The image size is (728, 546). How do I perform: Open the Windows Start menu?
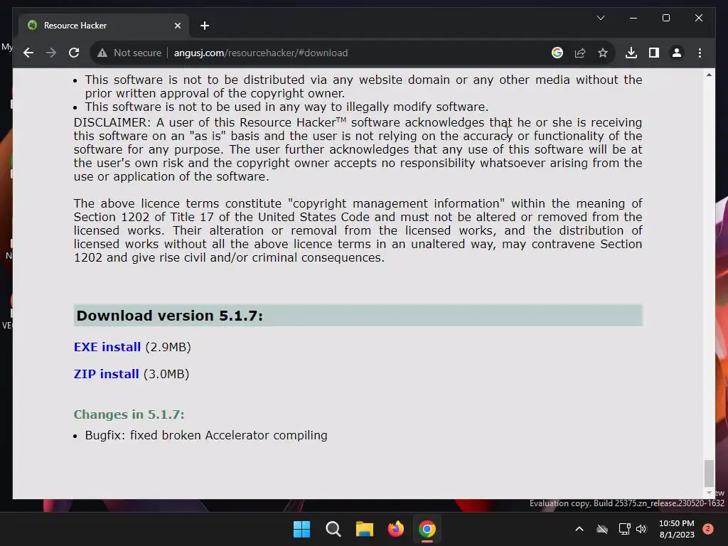pos(301,529)
